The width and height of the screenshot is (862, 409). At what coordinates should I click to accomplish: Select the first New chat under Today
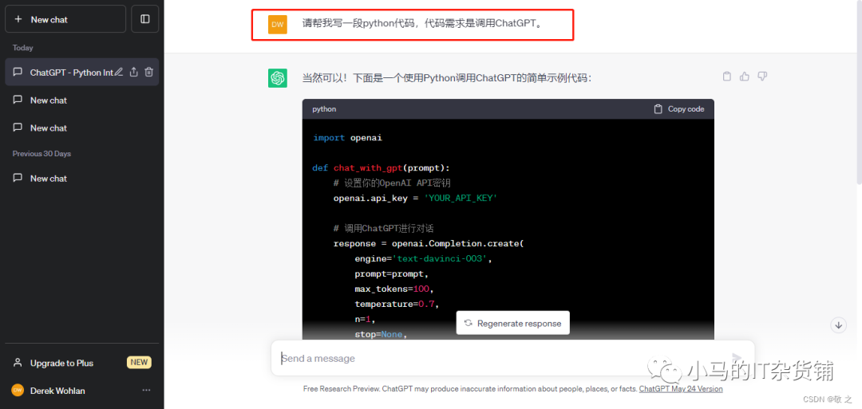pos(49,100)
